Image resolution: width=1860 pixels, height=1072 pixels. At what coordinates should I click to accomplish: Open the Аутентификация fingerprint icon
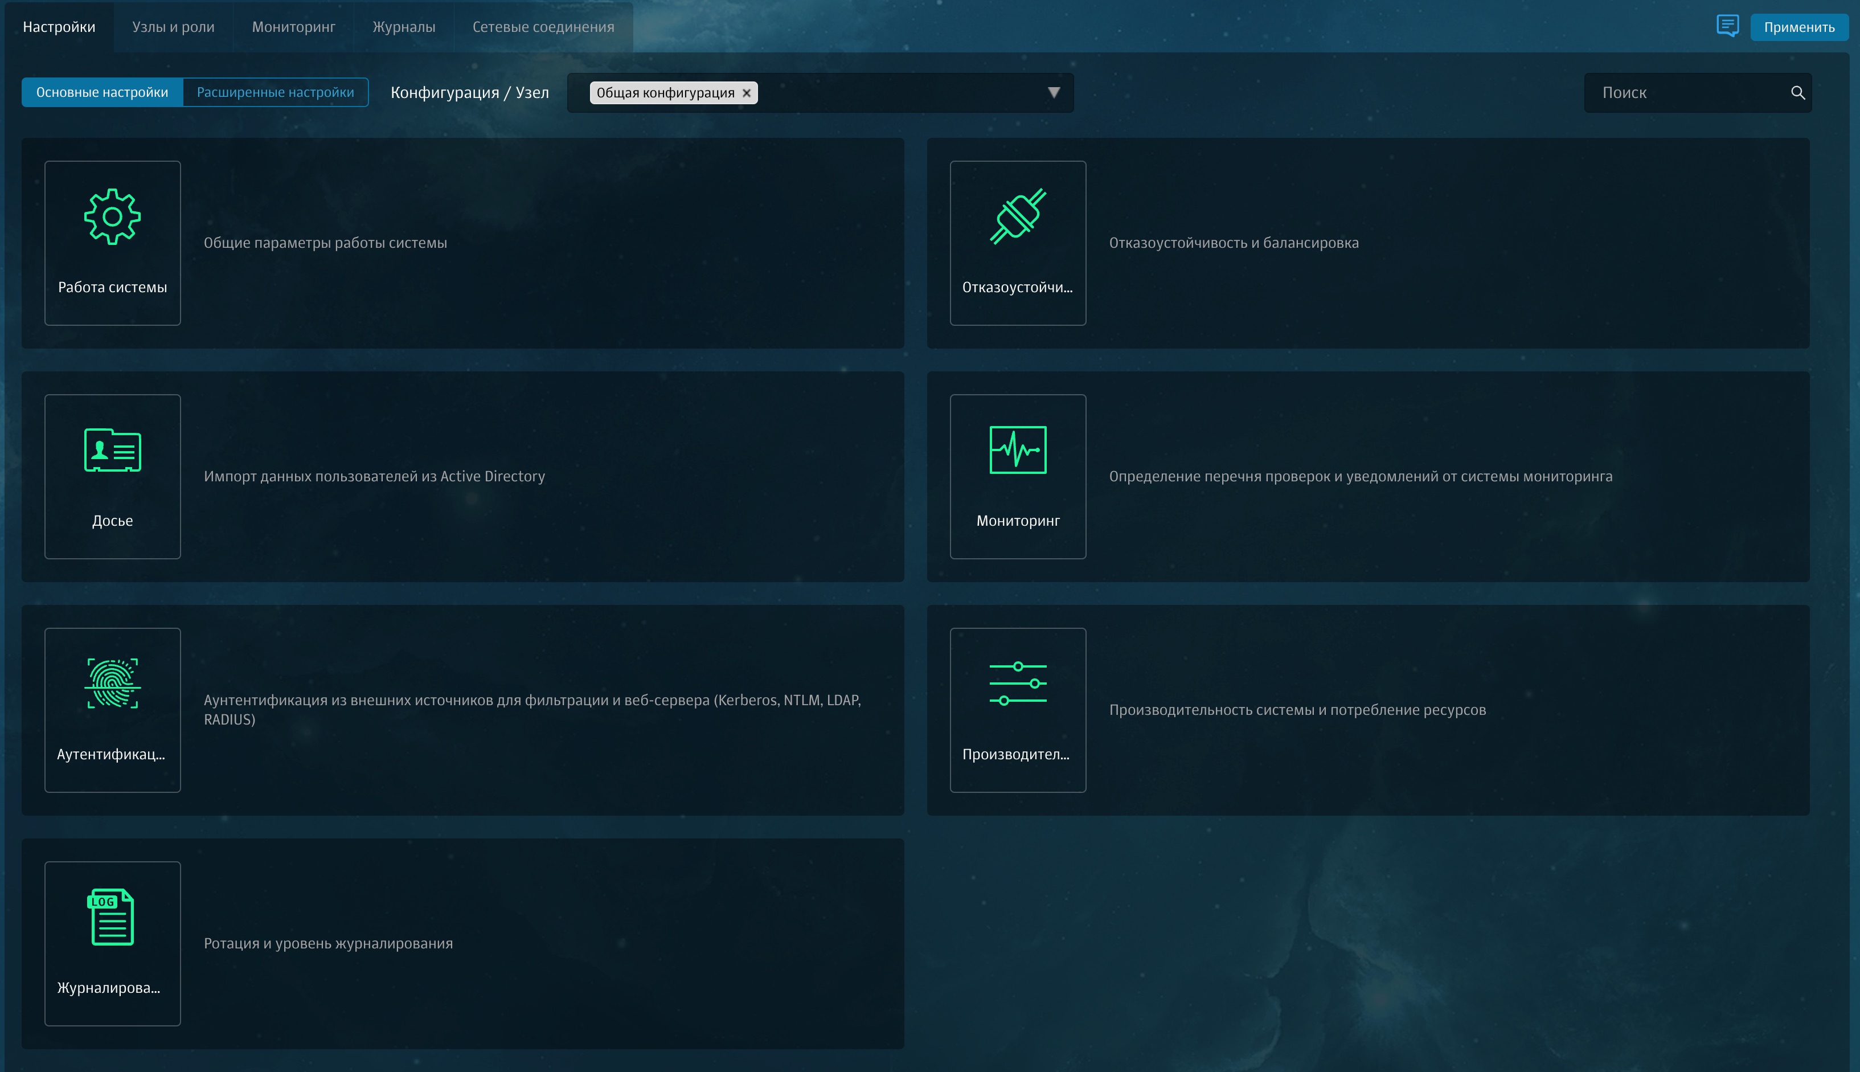click(112, 684)
